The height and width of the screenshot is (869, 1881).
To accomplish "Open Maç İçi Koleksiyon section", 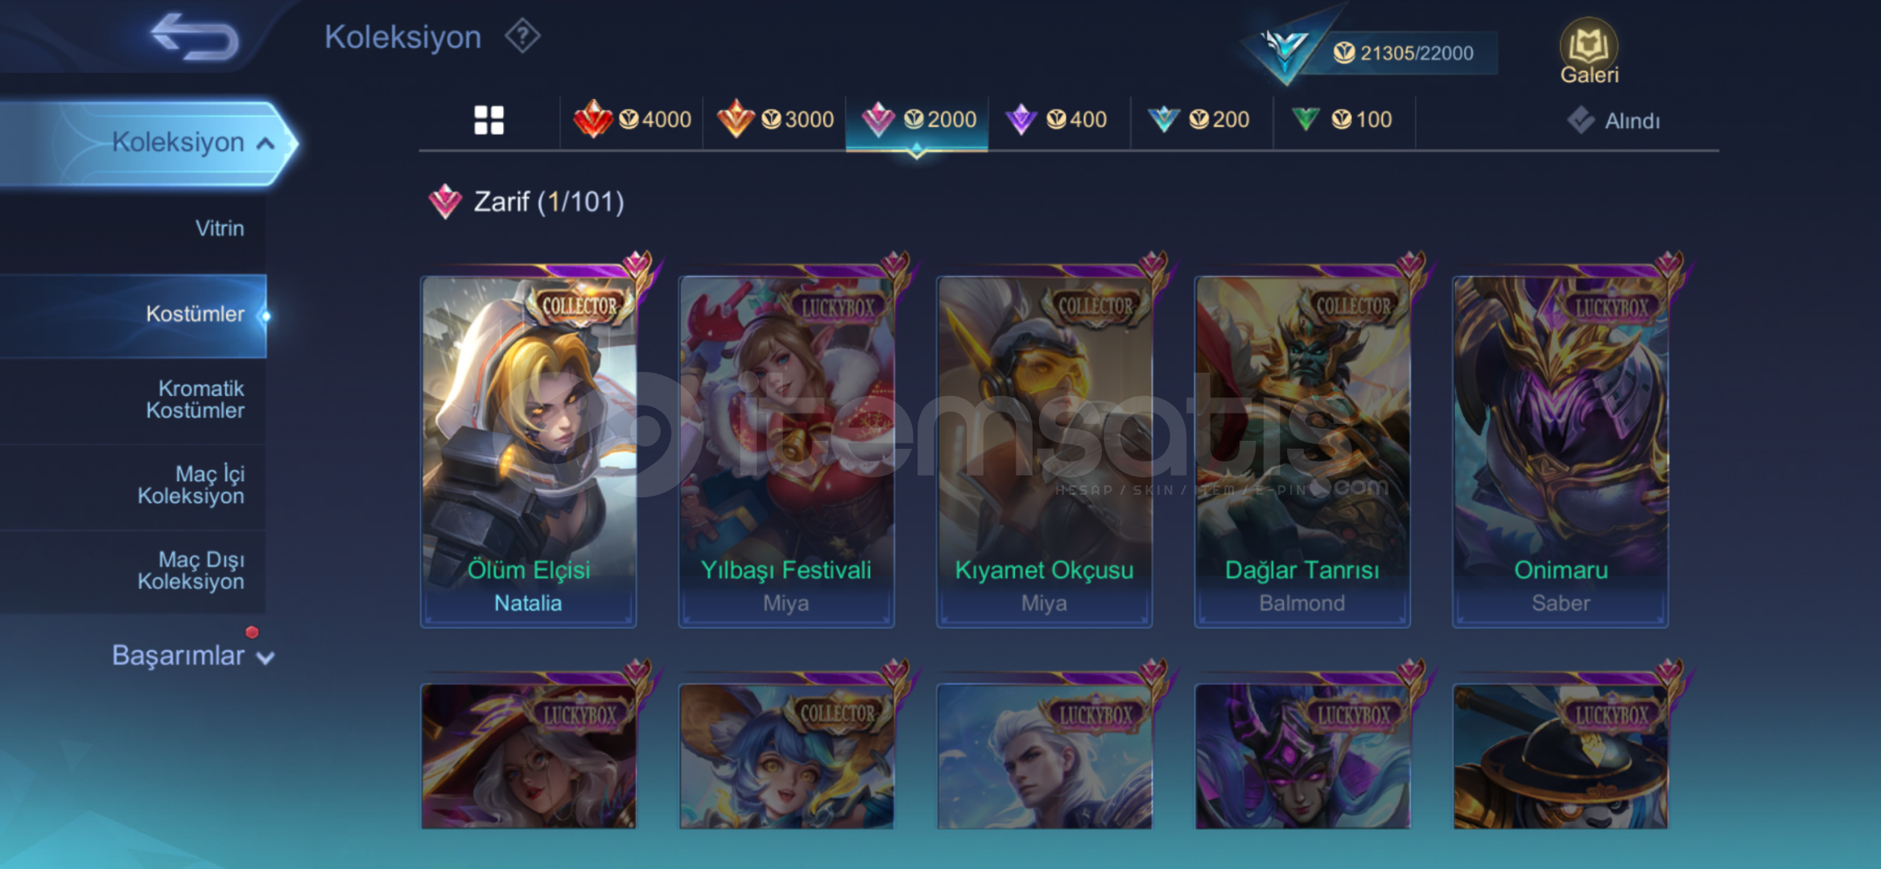I will (x=191, y=485).
